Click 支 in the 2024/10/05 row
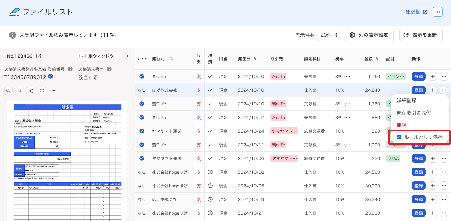 tap(199, 186)
